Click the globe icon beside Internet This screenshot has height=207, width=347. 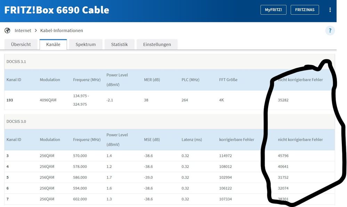point(7,31)
